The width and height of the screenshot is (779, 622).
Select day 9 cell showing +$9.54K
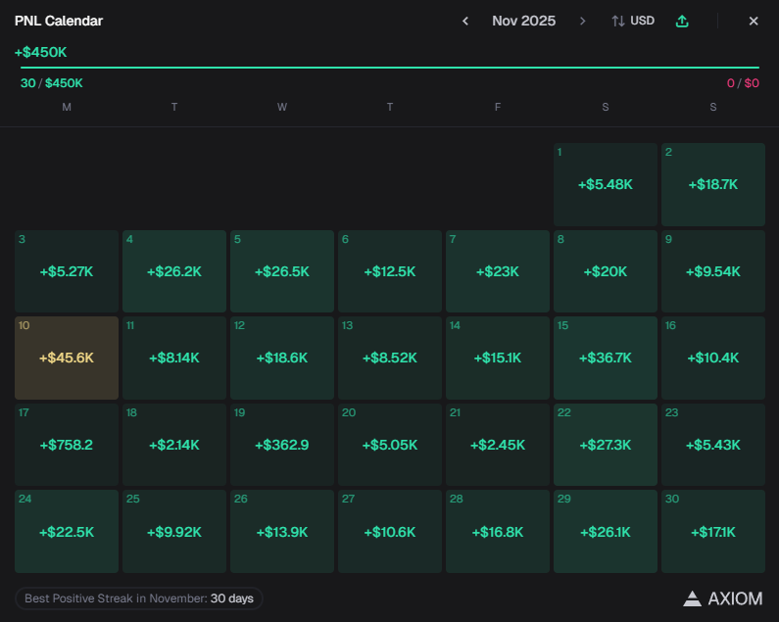[x=713, y=271]
